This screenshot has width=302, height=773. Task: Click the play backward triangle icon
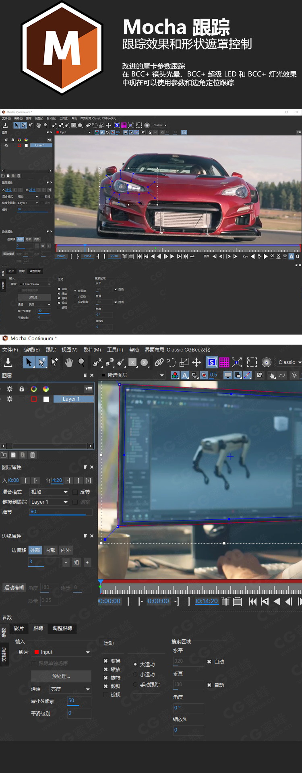(x=277, y=601)
